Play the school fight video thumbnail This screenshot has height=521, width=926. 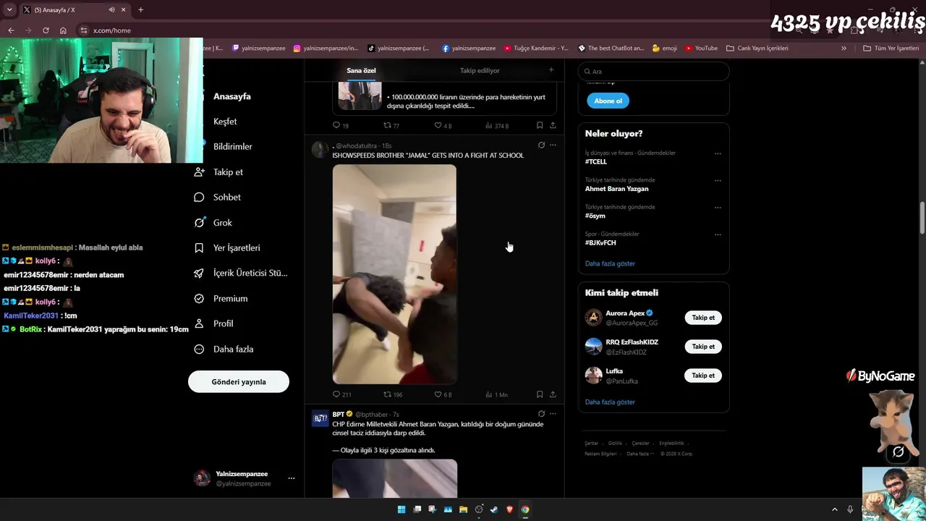pyautogui.click(x=394, y=274)
